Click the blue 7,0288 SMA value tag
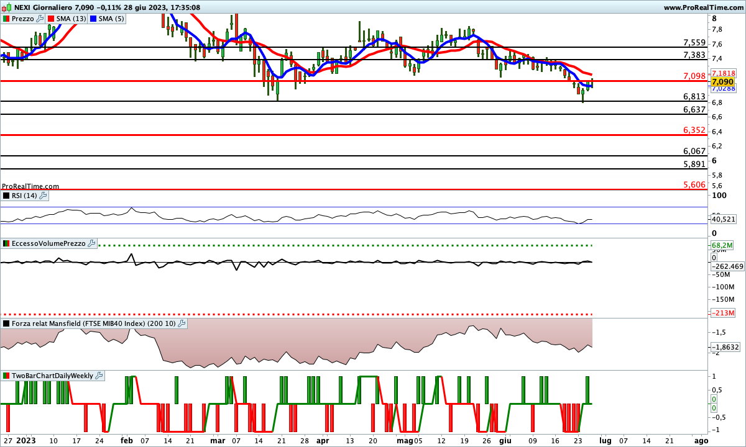746x447 pixels. coord(723,89)
